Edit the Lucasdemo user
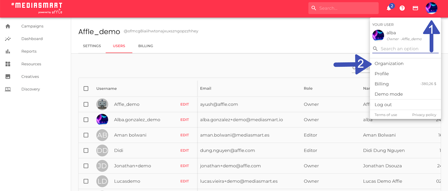This screenshot has width=448, height=191. 184,181
